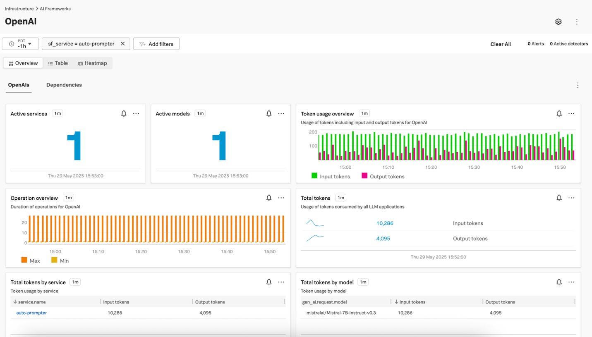Open the 1m resolution badge on Total tokens
Image resolution: width=592 pixels, height=337 pixels.
coord(340,198)
